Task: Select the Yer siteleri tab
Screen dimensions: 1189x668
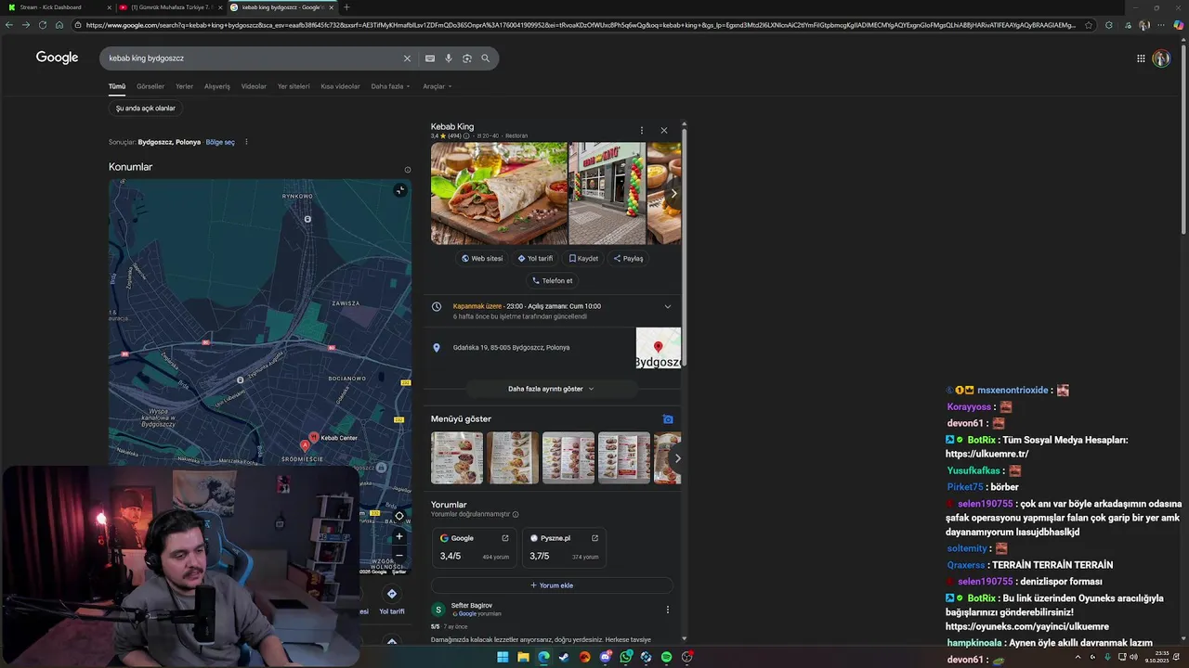Action: point(294,86)
